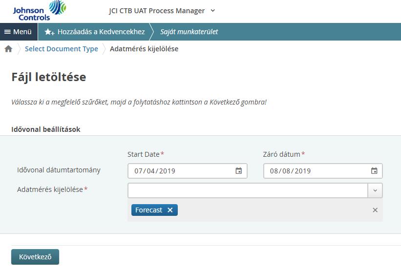
Task: Open the JCI CTB UAT Process Manager dropdown
Action: pyautogui.click(x=162, y=11)
